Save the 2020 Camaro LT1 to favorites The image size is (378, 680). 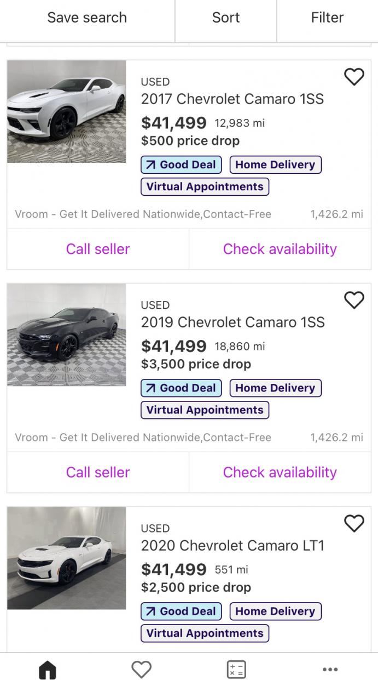[x=354, y=523]
